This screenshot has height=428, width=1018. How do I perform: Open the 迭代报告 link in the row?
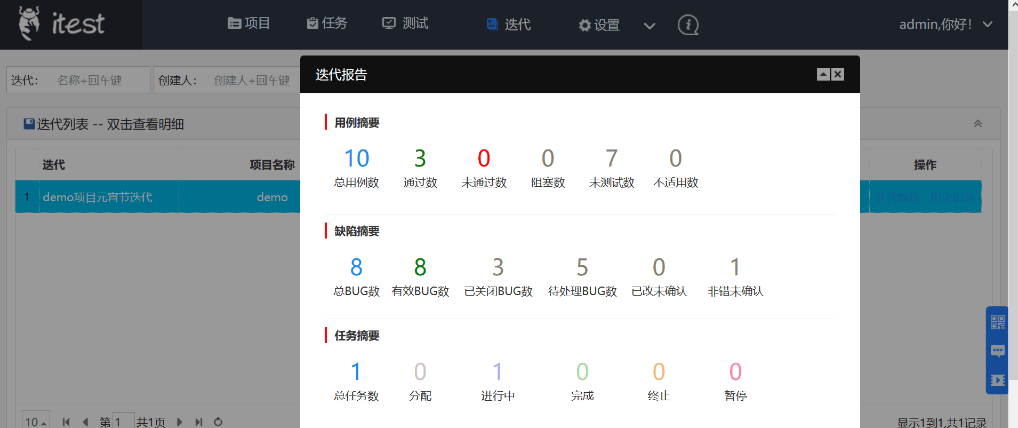897,197
